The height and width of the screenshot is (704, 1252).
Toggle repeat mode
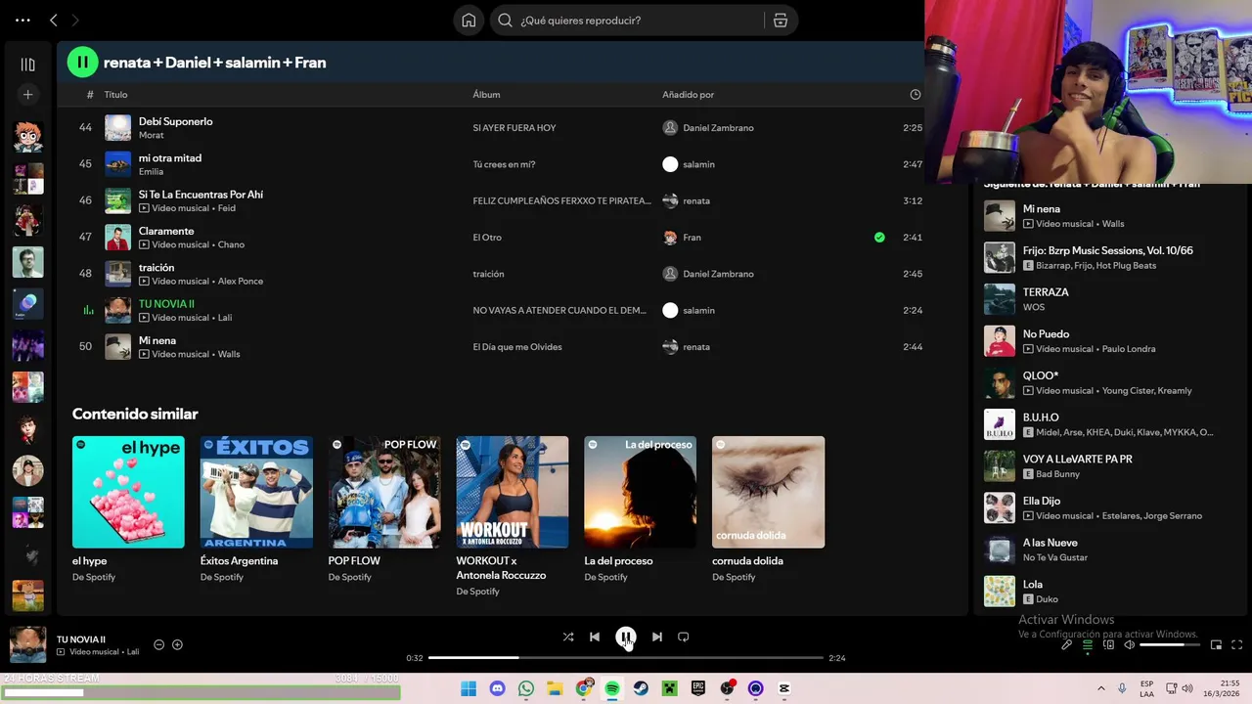coord(684,637)
